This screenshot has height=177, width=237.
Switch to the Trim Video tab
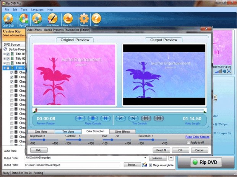tap(68, 132)
